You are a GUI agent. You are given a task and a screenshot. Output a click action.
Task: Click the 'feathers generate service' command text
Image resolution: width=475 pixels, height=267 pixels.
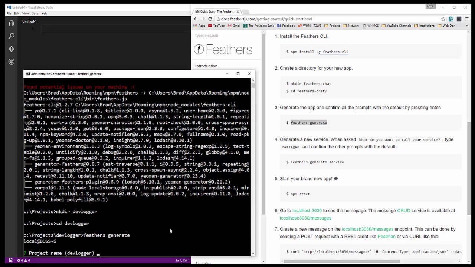point(317,162)
